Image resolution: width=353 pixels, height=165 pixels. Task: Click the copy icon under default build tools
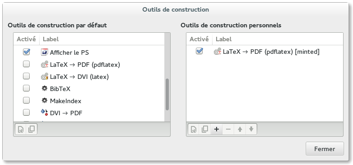[32, 129]
